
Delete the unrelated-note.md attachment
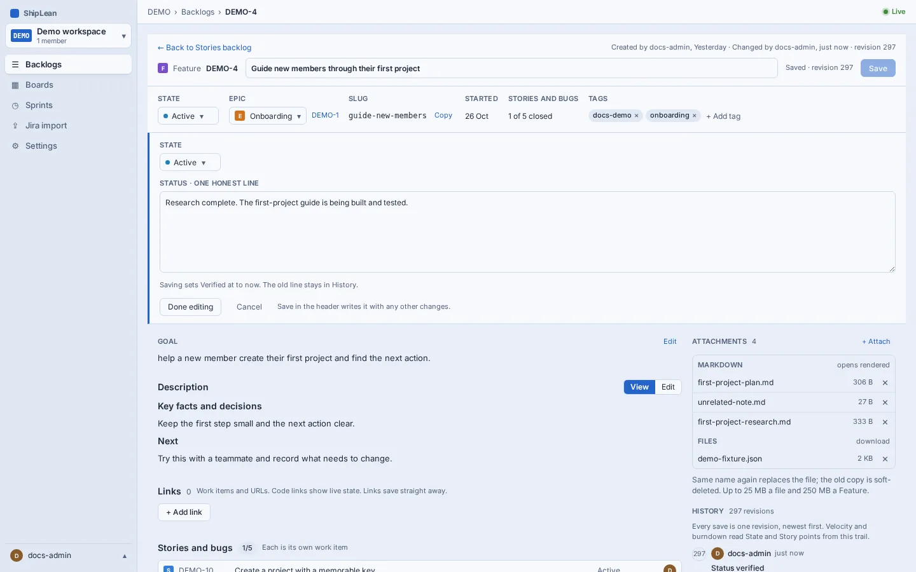[885, 402]
